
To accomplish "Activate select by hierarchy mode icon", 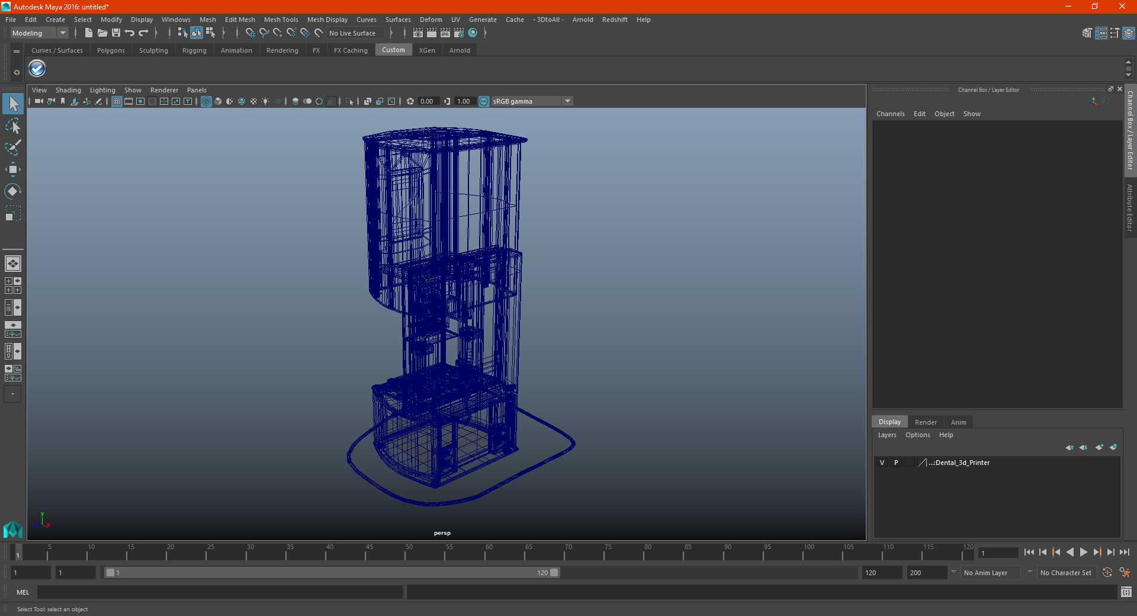I will click(182, 33).
